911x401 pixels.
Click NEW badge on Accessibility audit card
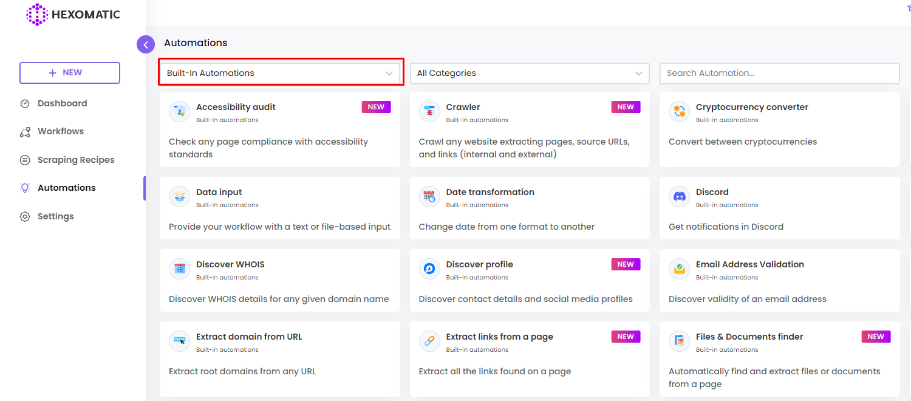(376, 107)
